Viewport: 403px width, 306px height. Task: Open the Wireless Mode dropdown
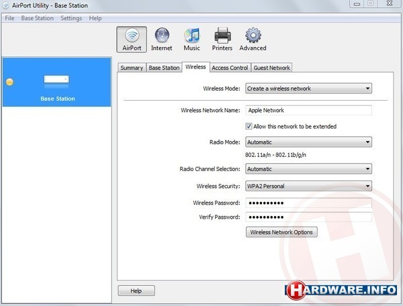pyautogui.click(x=308, y=89)
